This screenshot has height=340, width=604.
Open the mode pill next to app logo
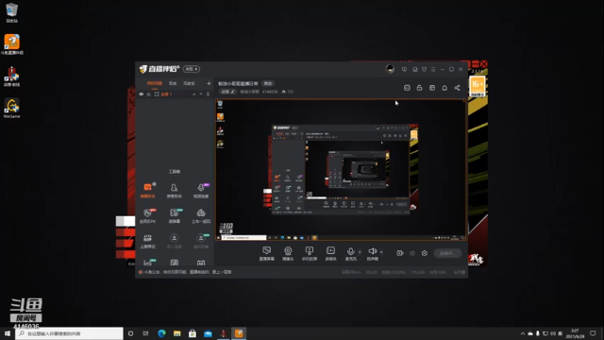192,69
